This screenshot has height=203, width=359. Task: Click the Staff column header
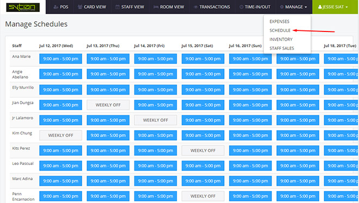point(17,46)
